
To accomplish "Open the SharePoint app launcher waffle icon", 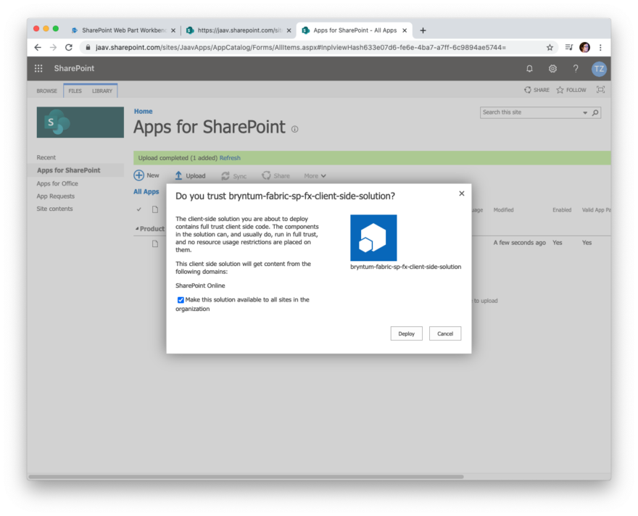I will tap(38, 68).
